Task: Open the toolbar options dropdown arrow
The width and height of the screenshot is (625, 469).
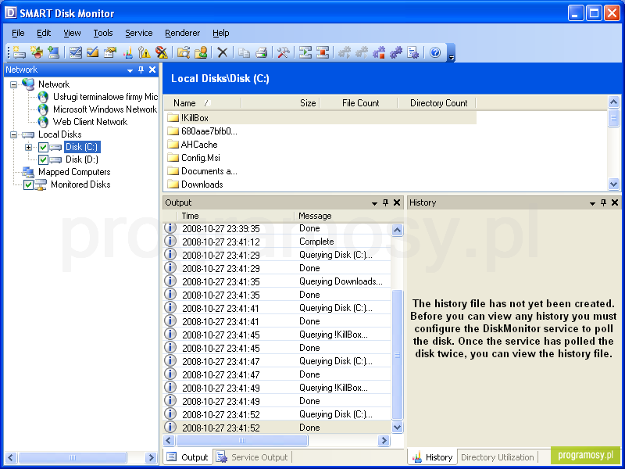Action: pyautogui.click(x=452, y=57)
